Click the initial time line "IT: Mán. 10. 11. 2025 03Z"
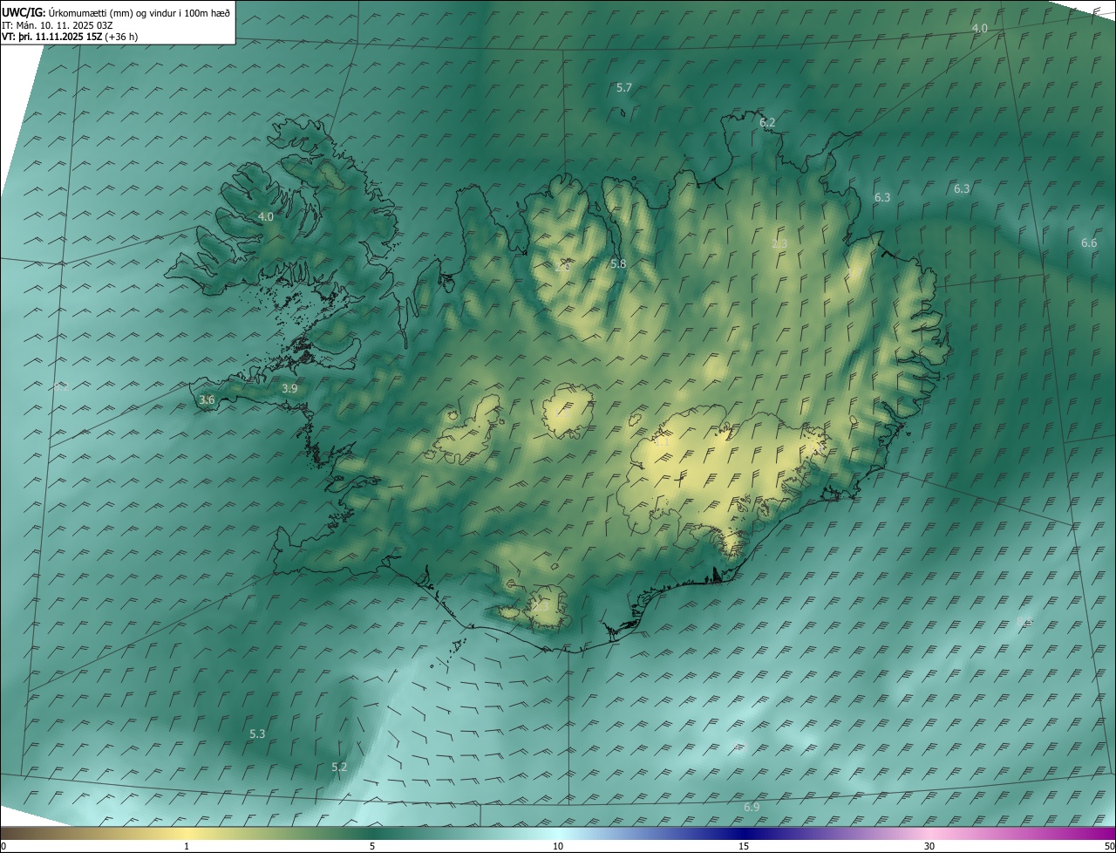 tap(59, 24)
